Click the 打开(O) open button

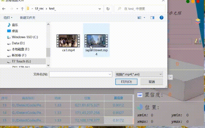[126, 82]
